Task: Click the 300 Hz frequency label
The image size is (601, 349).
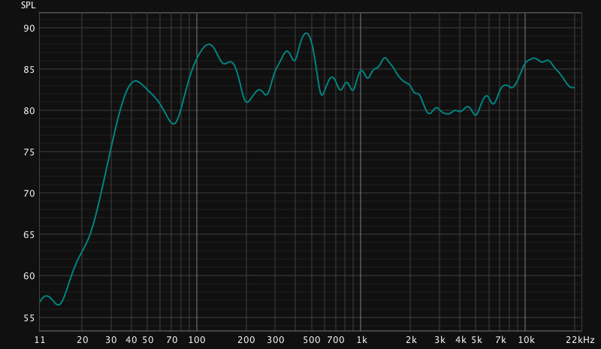Action: tap(276, 340)
